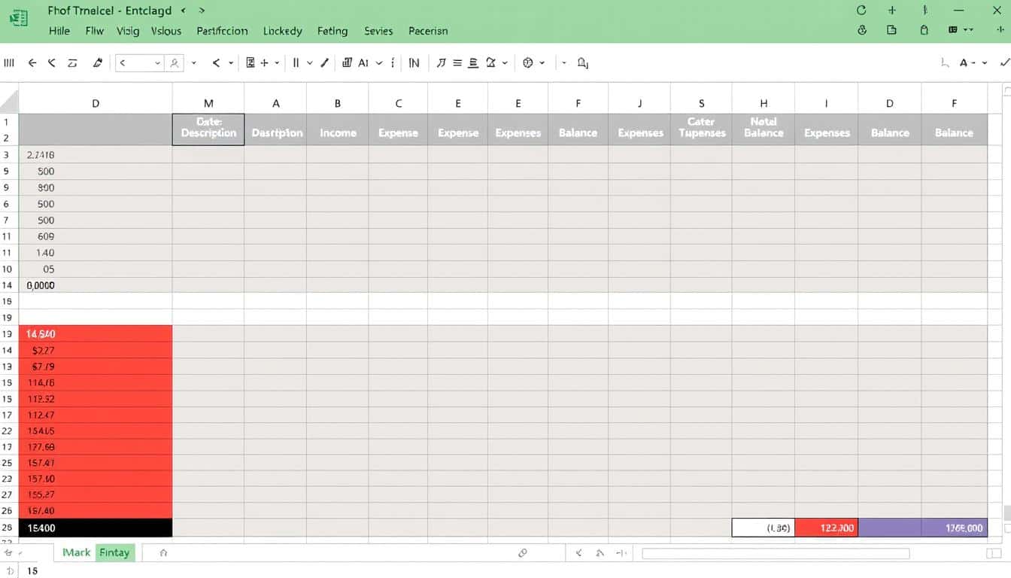Click the pause bars toolbar icon

[x=296, y=63]
